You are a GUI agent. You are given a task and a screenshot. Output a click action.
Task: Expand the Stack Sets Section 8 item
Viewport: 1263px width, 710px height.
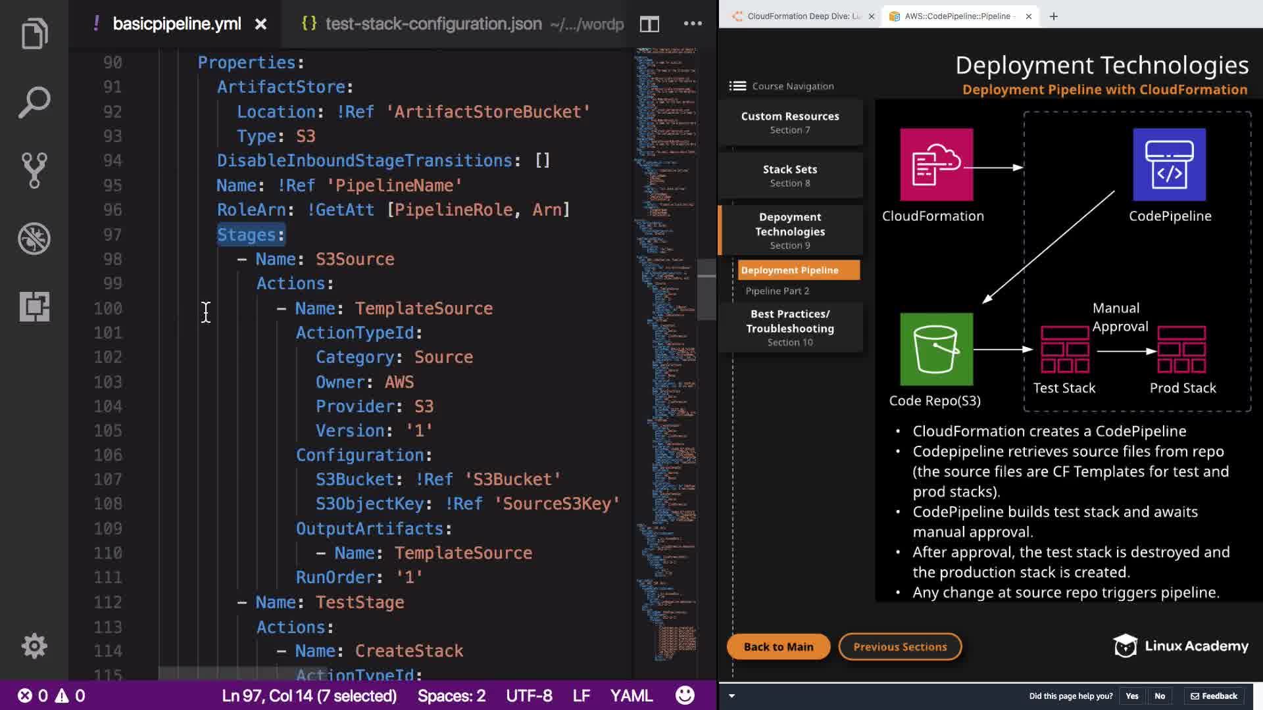pos(790,176)
